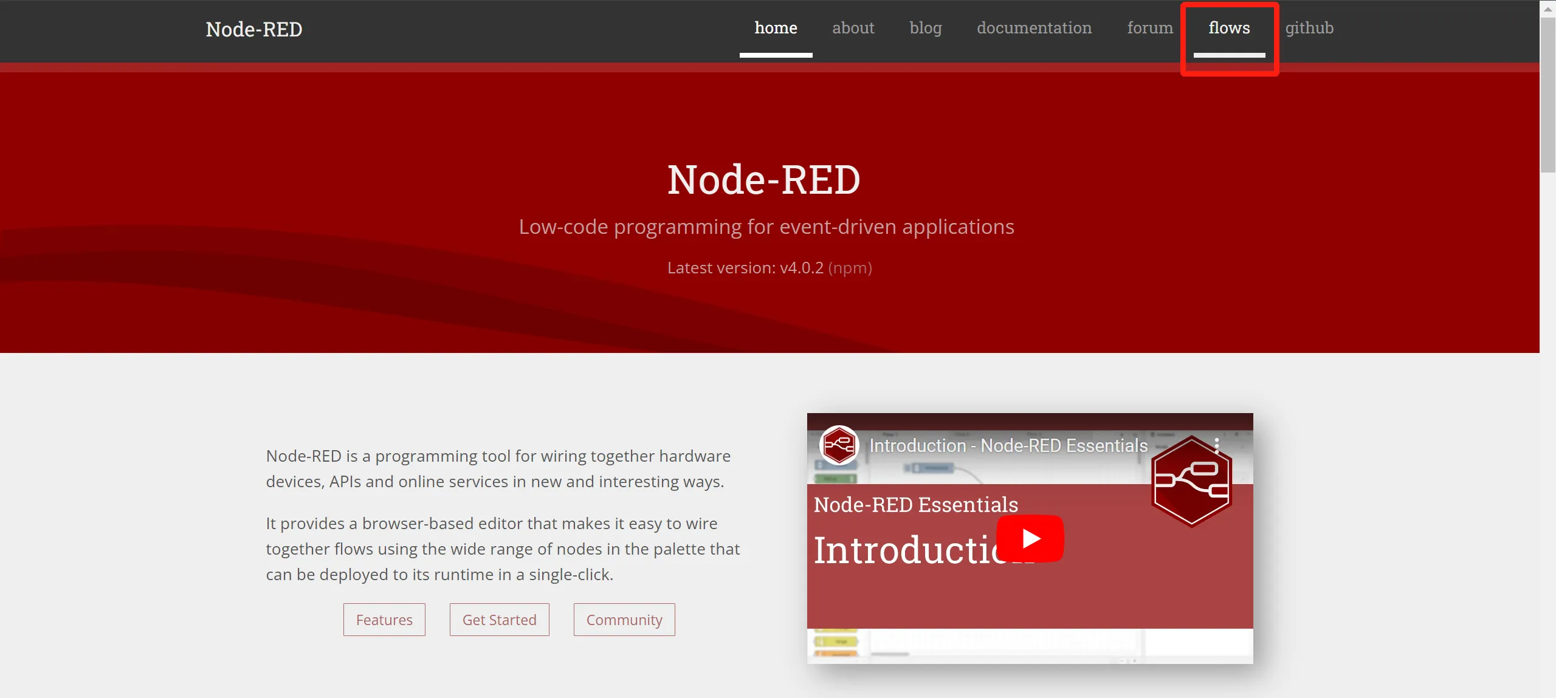Select the home nav tab
Image resolution: width=1556 pixels, height=698 pixels.
point(776,28)
